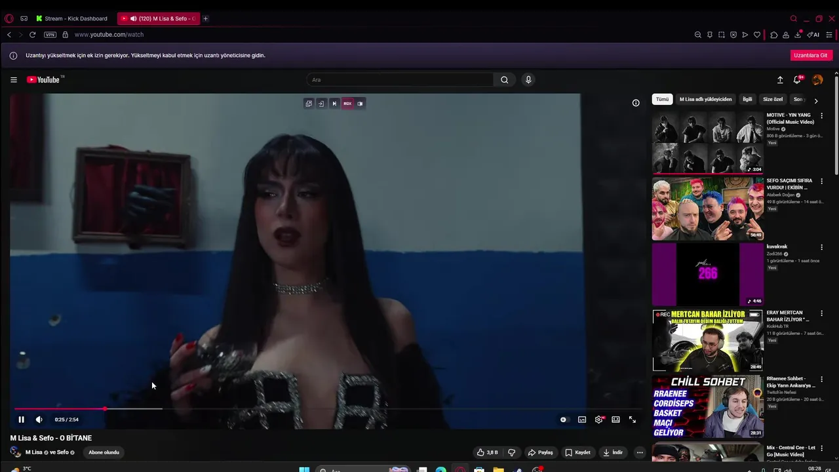Open the player settings gear

(599, 420)
